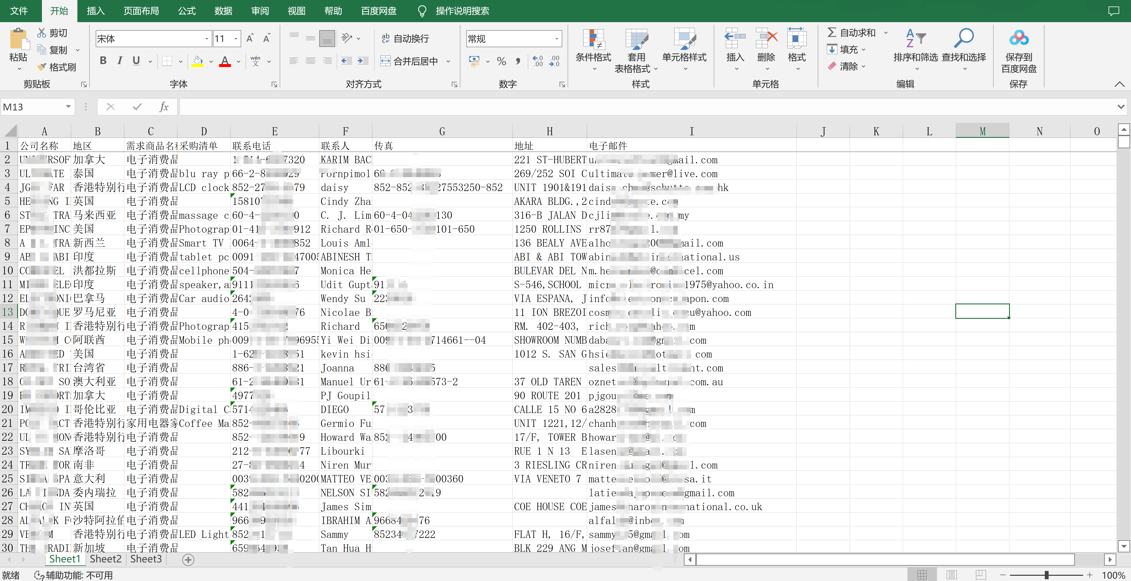Apply yellow fill color swatch
The image size is (1131, 581).
tap(198, 61)
